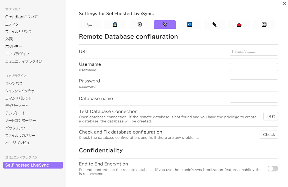
Task: Open the gear icon settings tab
Action: (140, 25)
